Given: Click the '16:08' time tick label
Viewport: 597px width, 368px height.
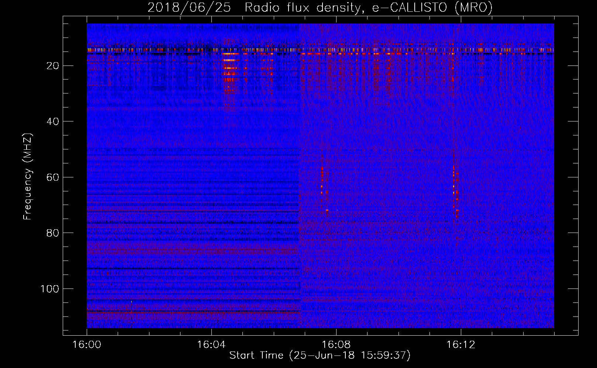Looking at the screenshot, I should (x=336, y=345).
